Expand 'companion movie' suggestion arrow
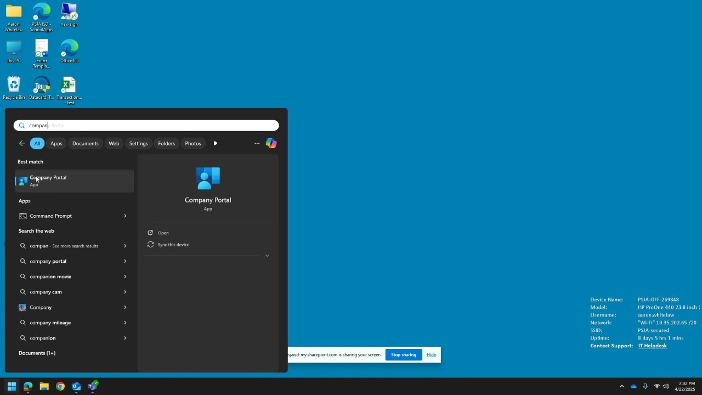 125,276
